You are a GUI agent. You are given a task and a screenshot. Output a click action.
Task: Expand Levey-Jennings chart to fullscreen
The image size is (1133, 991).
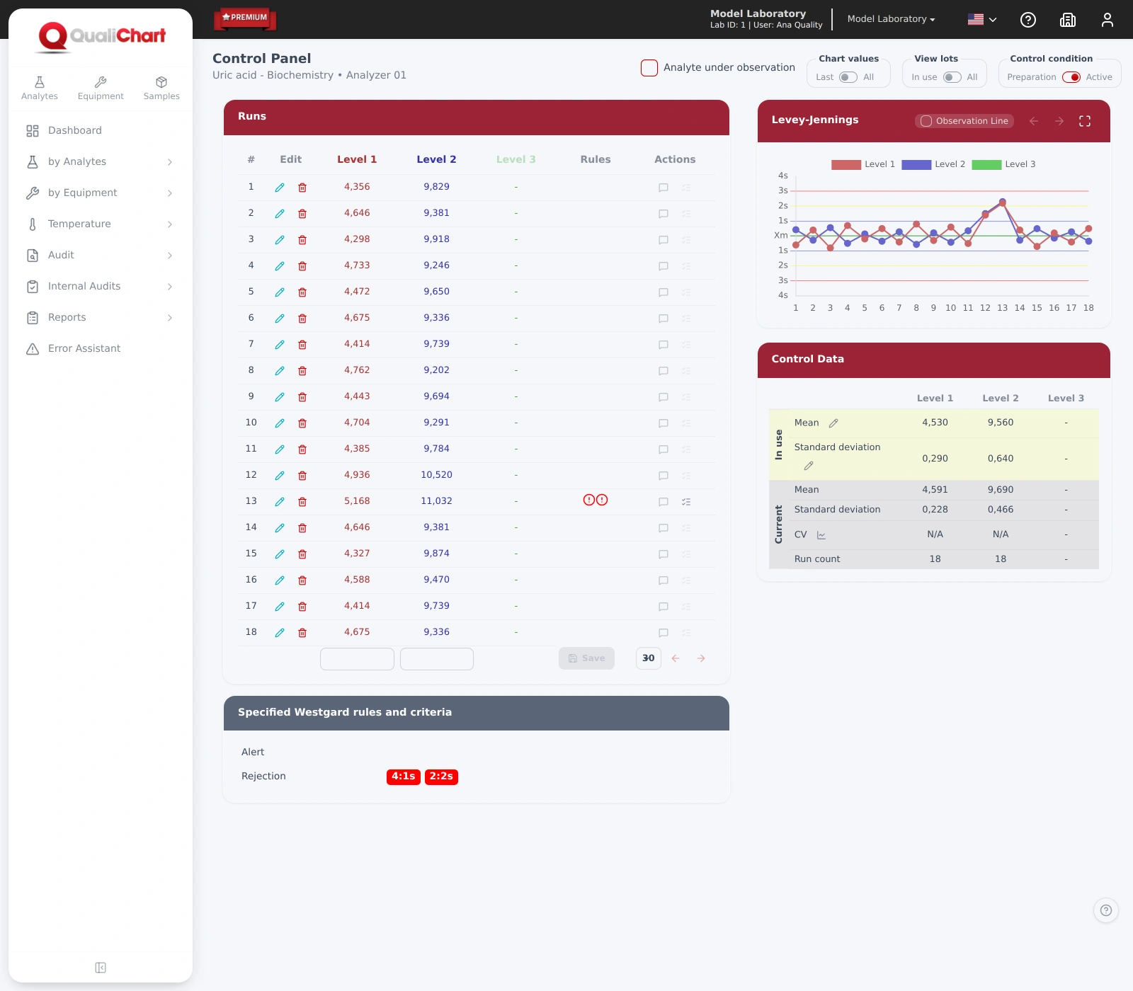[x=1085, y=121]
